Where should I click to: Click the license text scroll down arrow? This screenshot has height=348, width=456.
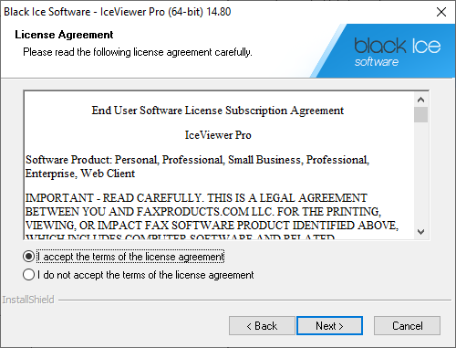click(420, 232)
